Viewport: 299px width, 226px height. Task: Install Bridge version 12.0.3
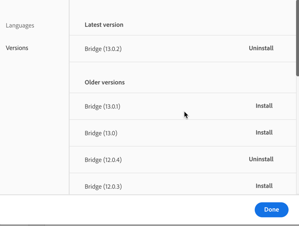(x=264, y=186)
